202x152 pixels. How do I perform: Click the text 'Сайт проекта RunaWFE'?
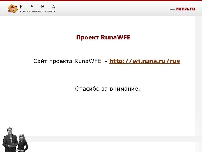67,61
